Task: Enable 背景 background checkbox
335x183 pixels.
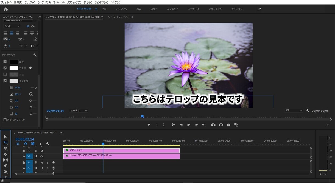Action: [x=5, y=75]
